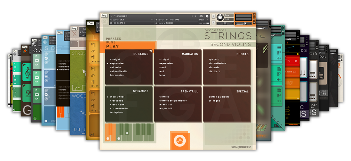Viewport: 351px width, 161px height.
Task: Open the wrench edit icon beside violins II
Action: pos(104,16)
